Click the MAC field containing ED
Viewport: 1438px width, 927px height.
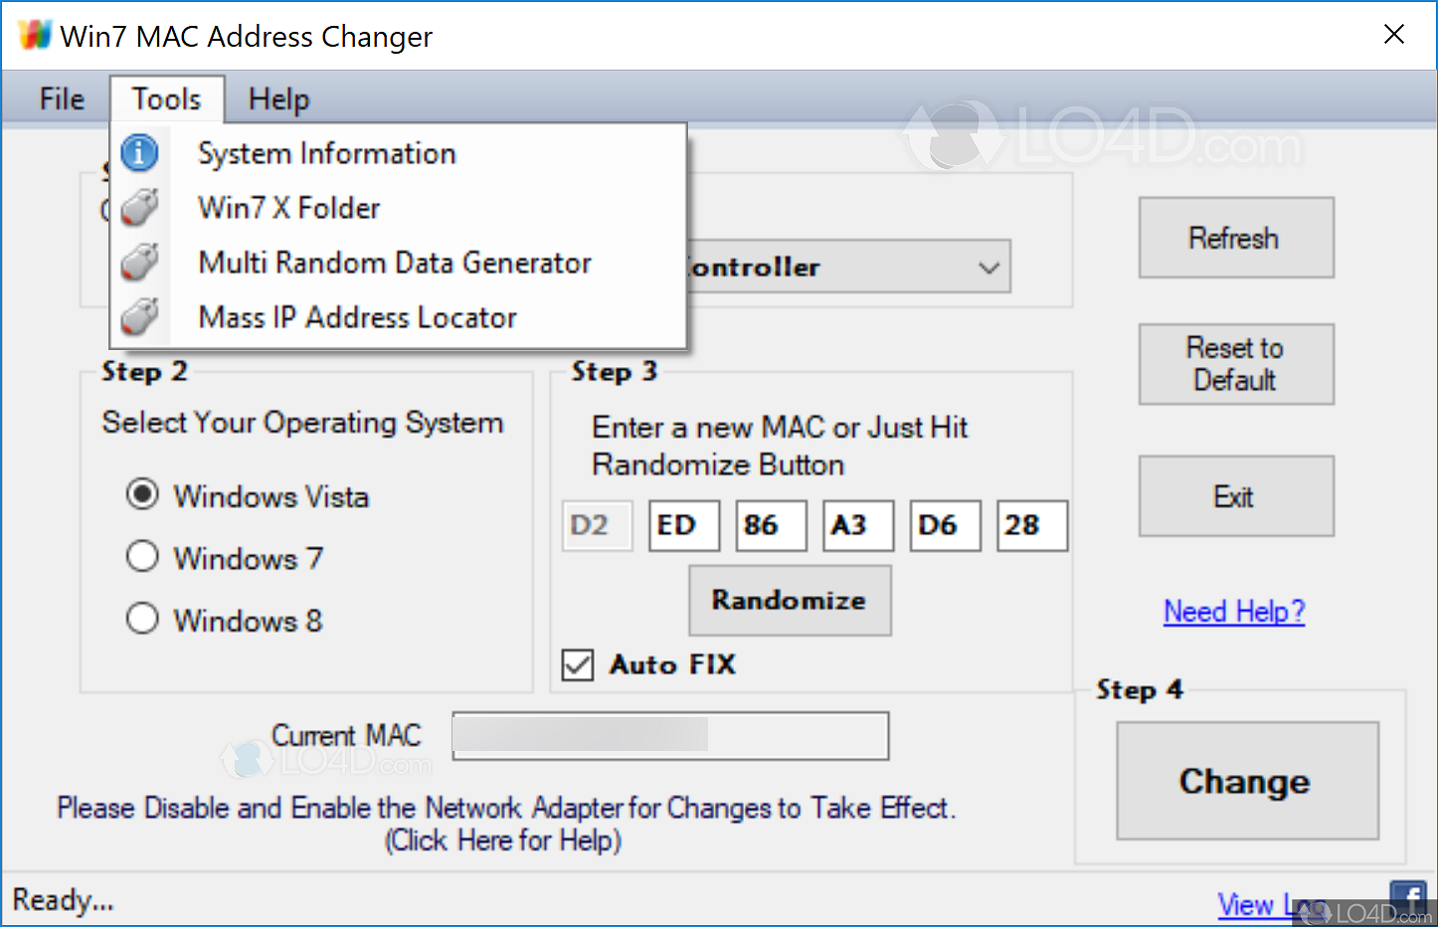[684, 525]
